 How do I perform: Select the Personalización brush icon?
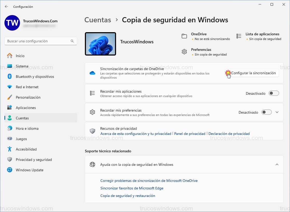tap(9, 97)
